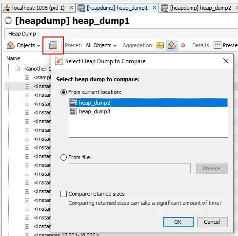The height and width of the screenshot is (236, 238).
Task: Select the From current location radio button
Action: click(63, 92)
